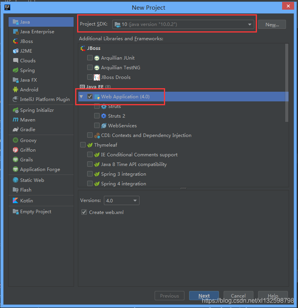The width and height of the screenshot is (298, 308).
Task: Click the Groovy icon
Action: pos(16,140)
